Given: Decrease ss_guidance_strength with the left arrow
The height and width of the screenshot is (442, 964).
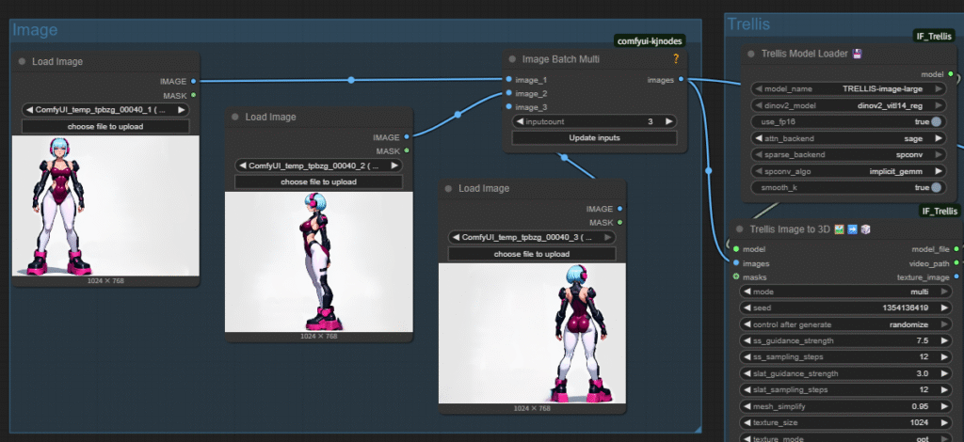Looking at the screenshot, I should pyautogui.click(x=746, y=340).
